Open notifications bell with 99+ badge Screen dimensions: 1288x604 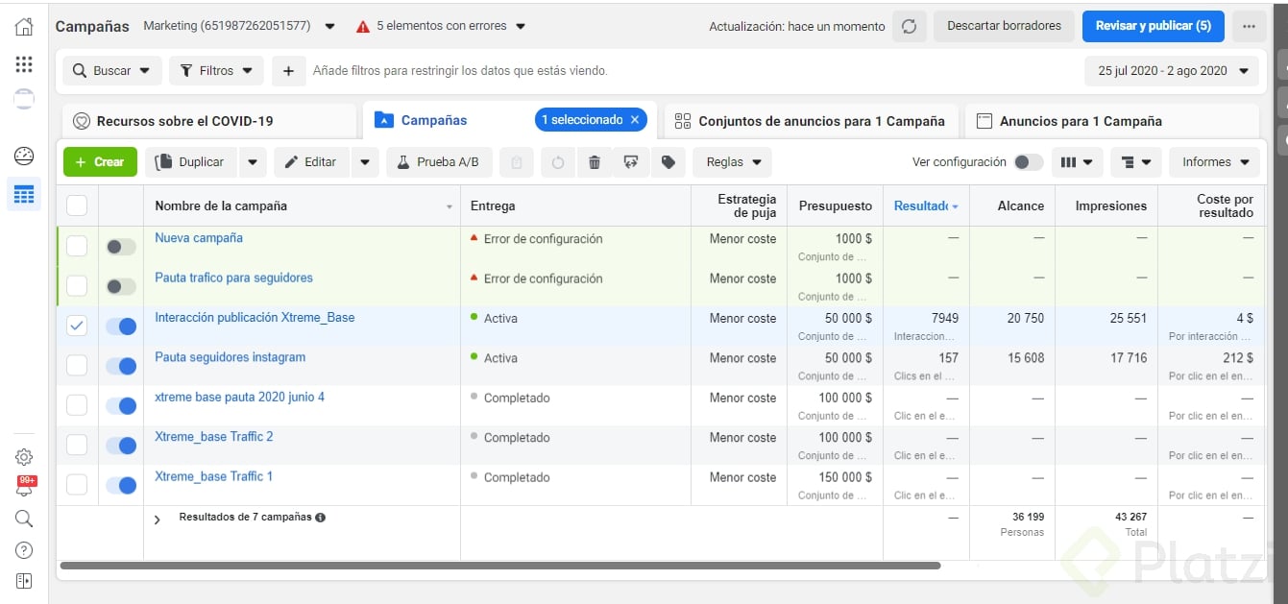click(x=25, y=486)
